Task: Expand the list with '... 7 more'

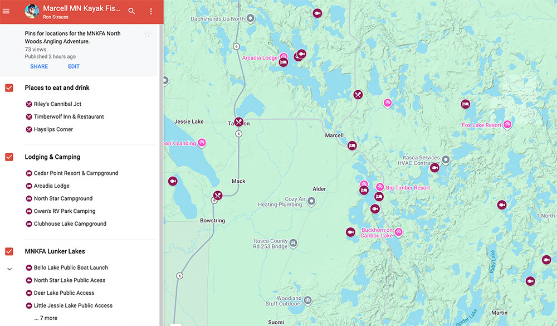Action: (45, 318)
